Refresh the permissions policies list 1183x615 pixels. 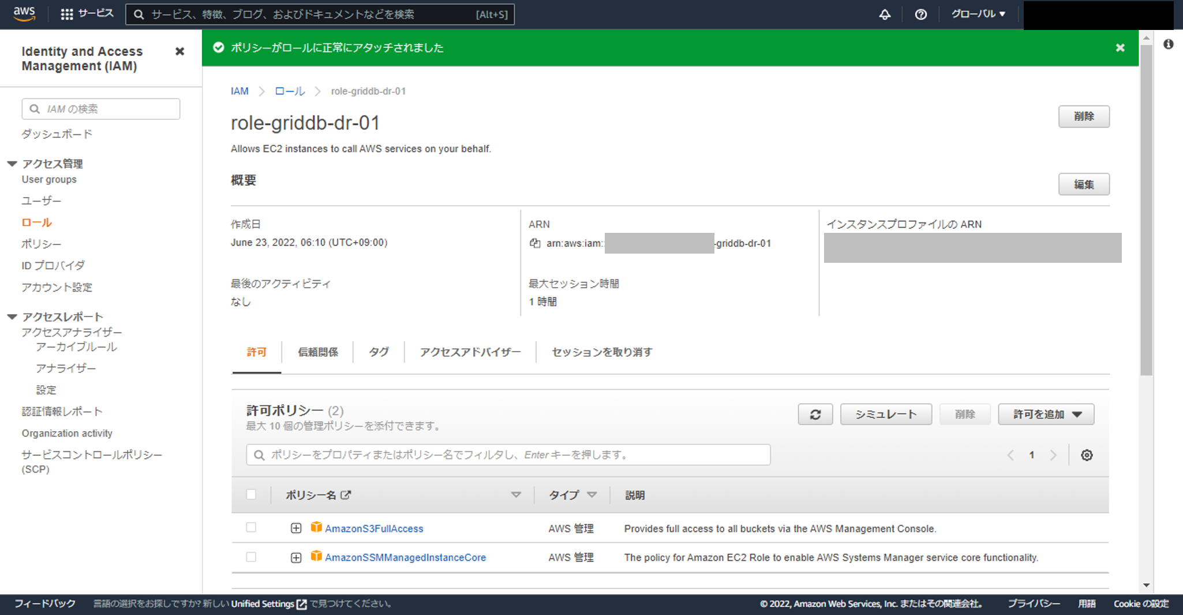point(815,414)
